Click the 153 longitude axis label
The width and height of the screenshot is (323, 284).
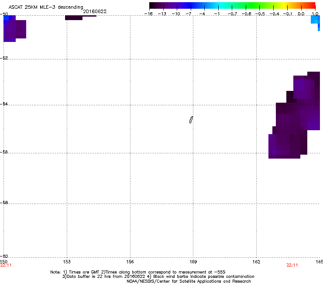(67, 262)
